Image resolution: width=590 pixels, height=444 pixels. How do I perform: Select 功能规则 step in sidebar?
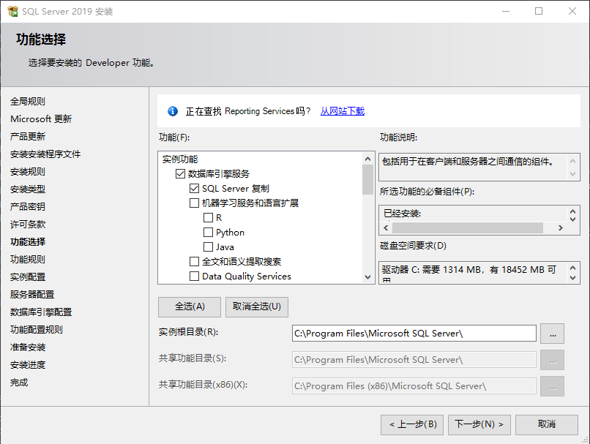coord(28,260)
